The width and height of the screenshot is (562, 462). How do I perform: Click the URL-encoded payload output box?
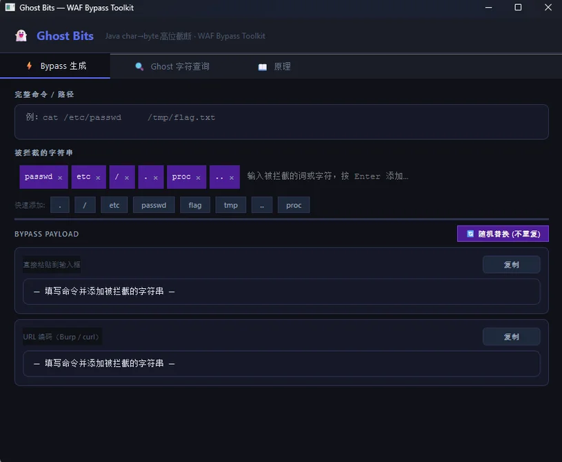point(281,363)
